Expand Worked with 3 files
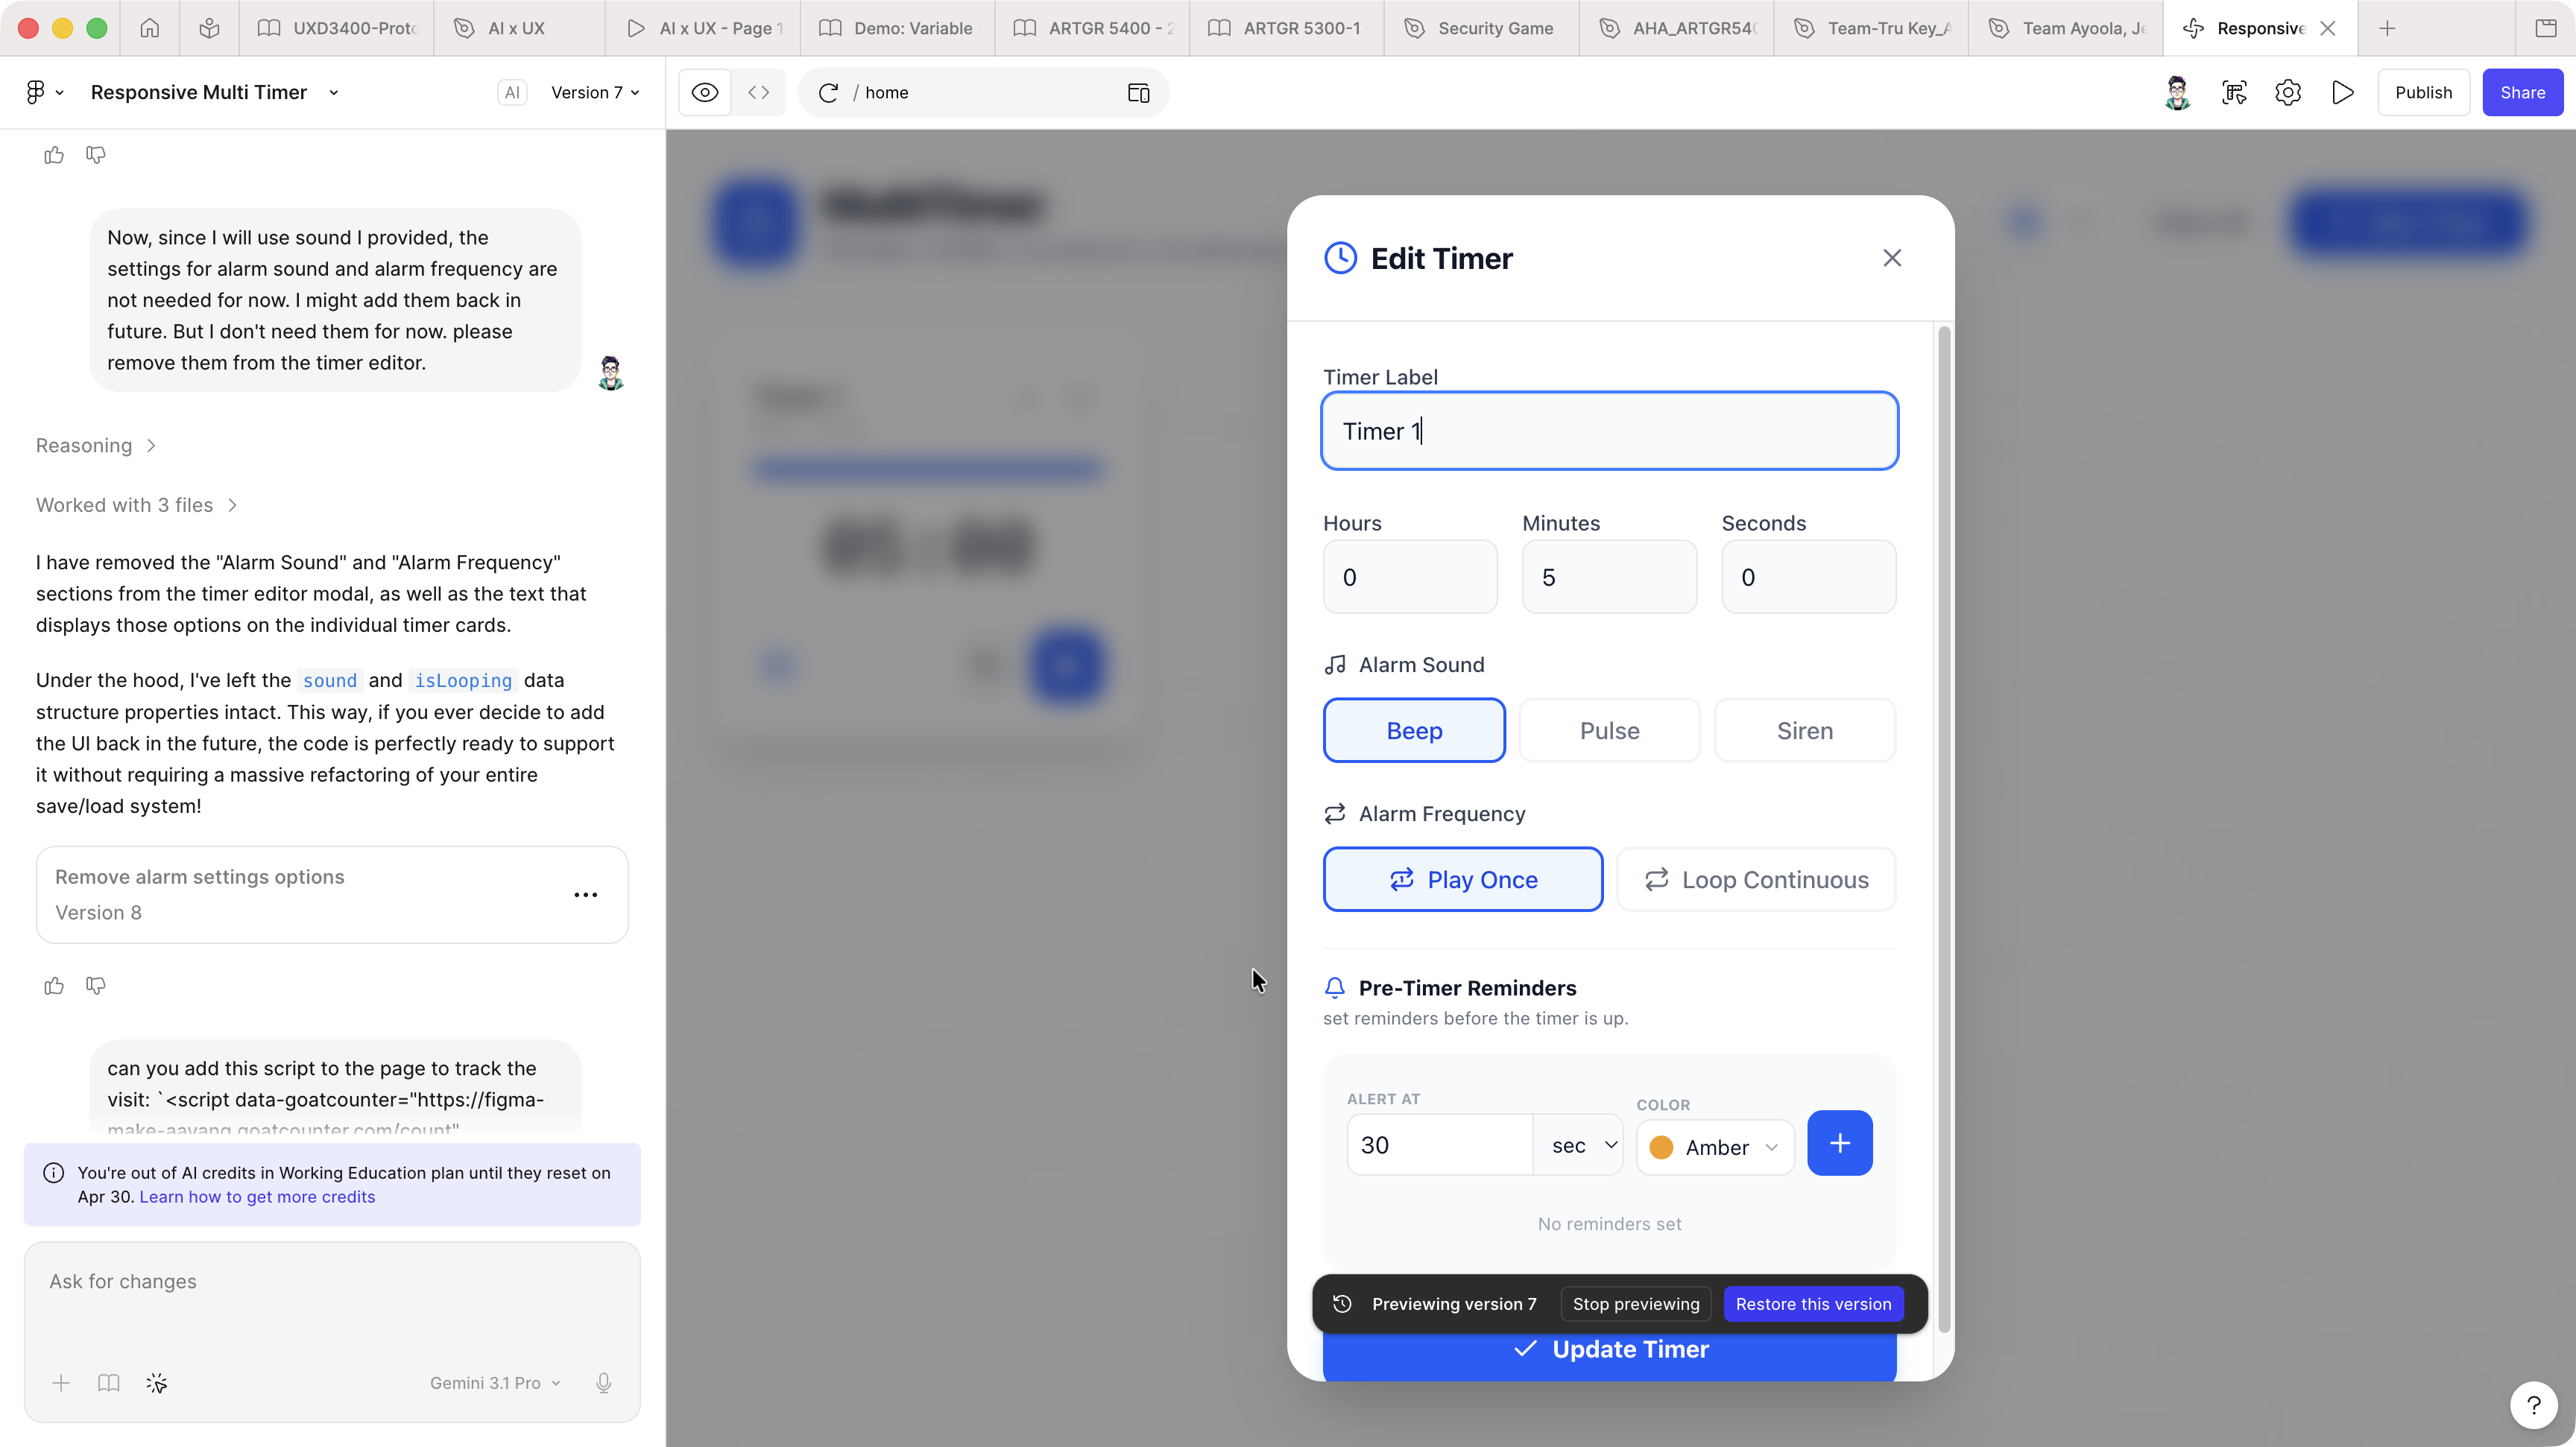Image resolution: width=2576 pixels, height=1447 pixels. coord(136,504)
